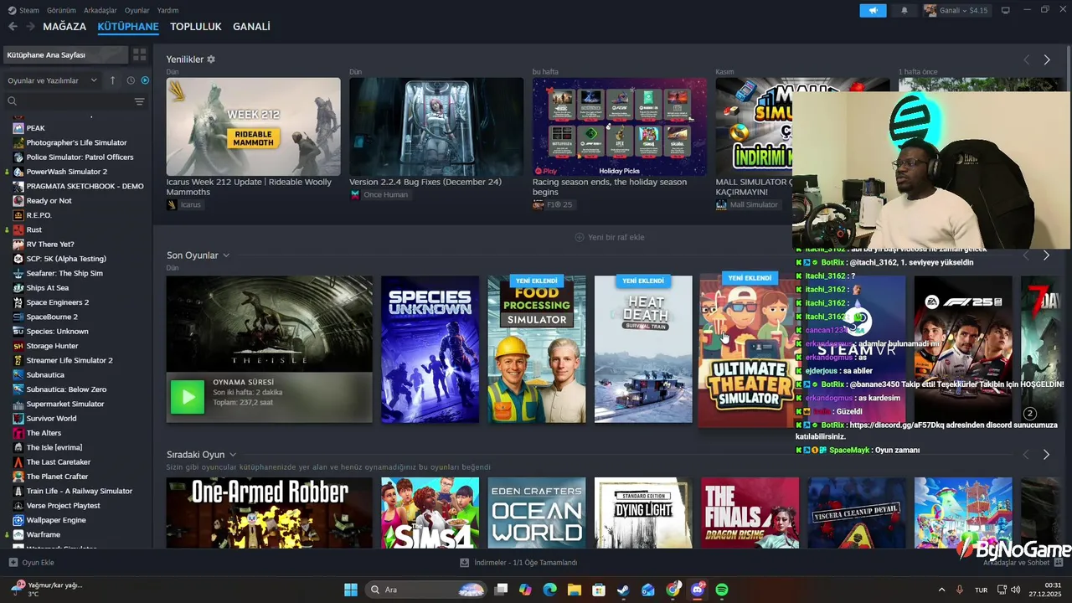Open the Görünüm menu
This screenshot has height=603, width=1072.
click(61, 10)
